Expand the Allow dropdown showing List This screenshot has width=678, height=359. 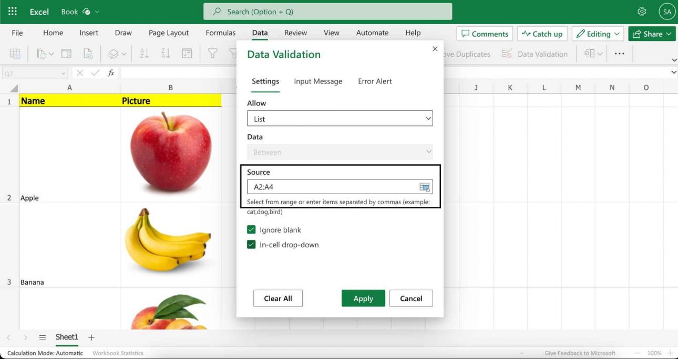click(340, 119)
